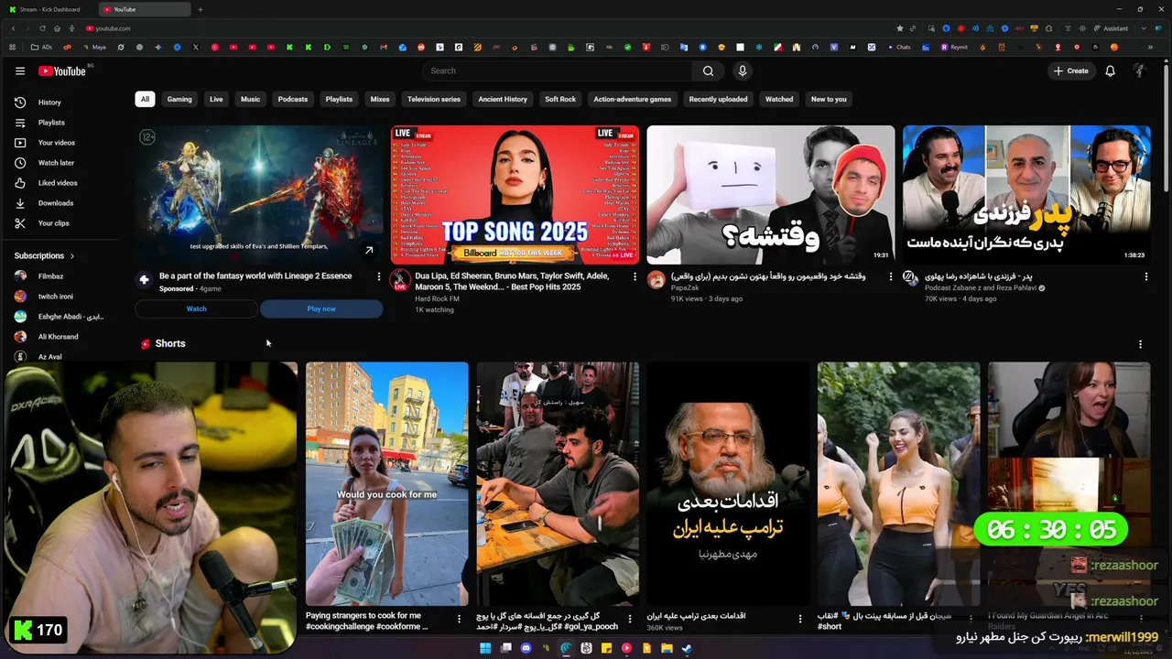Select the Gaming filter chip
Screen dimensions: 1172x659
click(179, 99)
